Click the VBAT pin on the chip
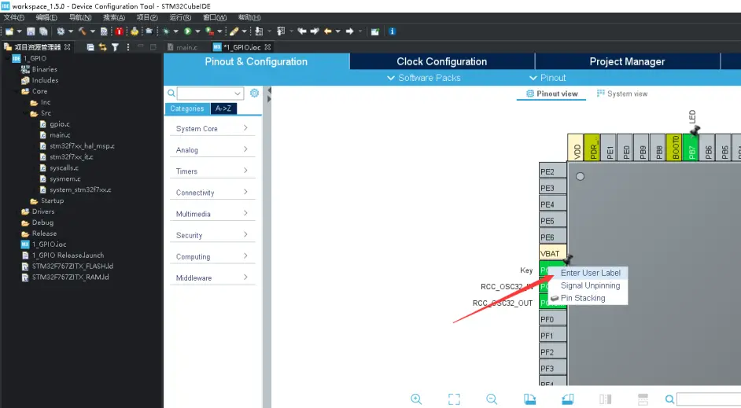Screen dimensions: 741x408 (552, 254)
